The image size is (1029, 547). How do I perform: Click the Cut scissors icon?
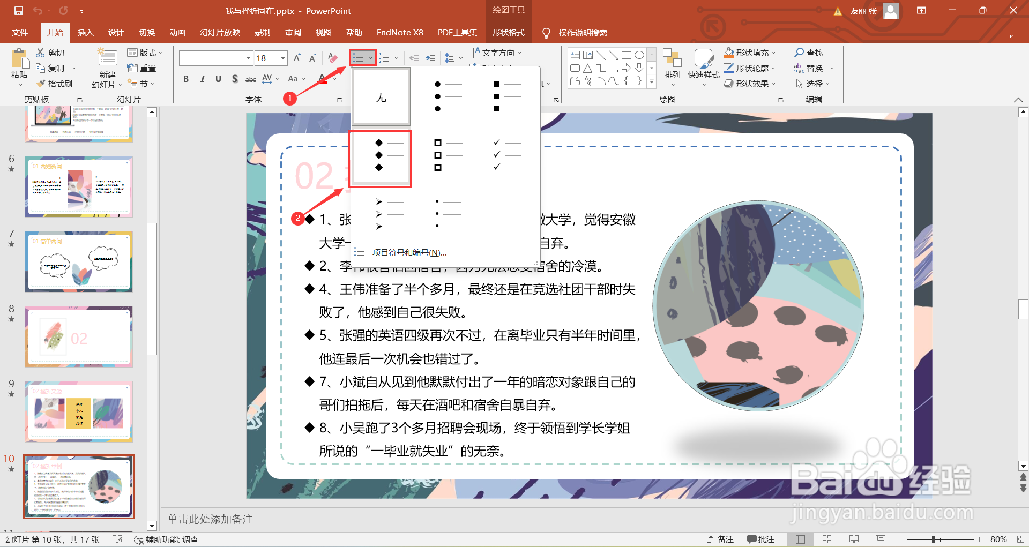tap(40, 53)
